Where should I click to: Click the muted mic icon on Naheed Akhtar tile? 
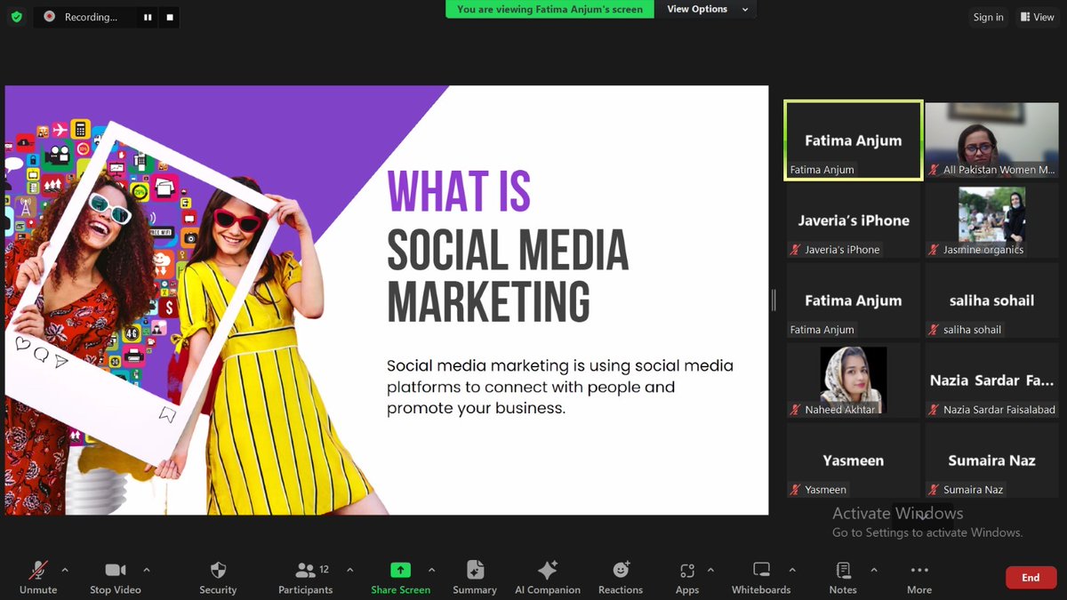point(796,410)
